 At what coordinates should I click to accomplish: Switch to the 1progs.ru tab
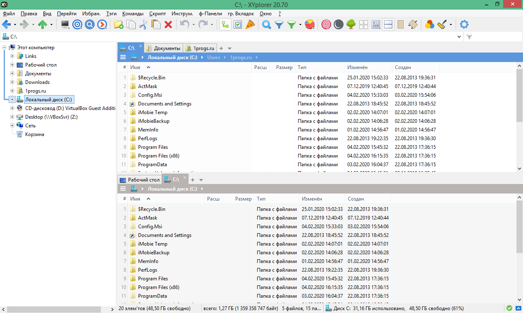click(200, 48)
